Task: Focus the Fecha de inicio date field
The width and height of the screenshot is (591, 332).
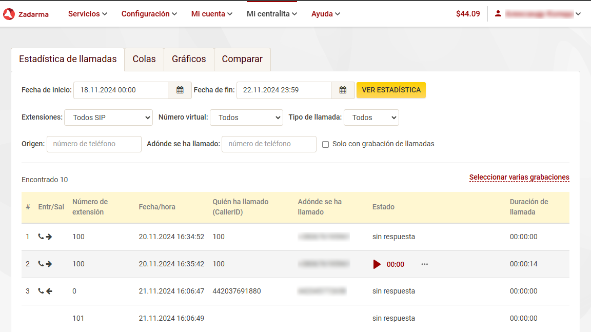Action: [x=121, y=90]
